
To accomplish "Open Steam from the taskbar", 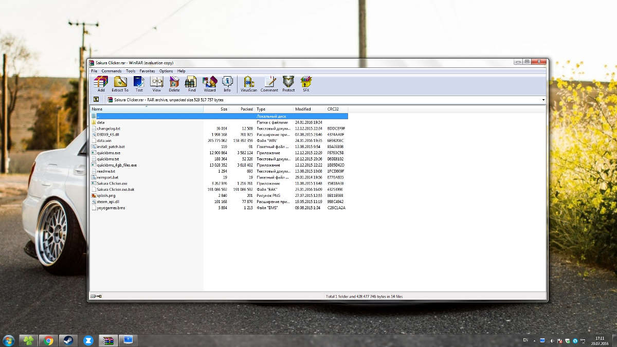I will [68, 340].
